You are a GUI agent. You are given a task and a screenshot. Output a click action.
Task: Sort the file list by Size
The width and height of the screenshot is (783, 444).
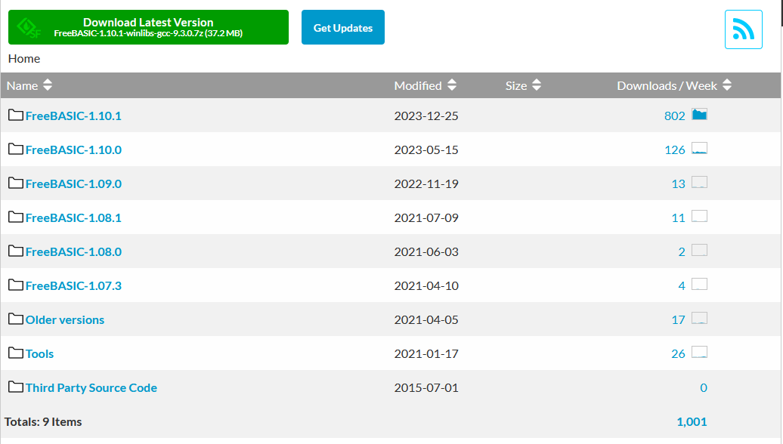click(x=523, y=85)
